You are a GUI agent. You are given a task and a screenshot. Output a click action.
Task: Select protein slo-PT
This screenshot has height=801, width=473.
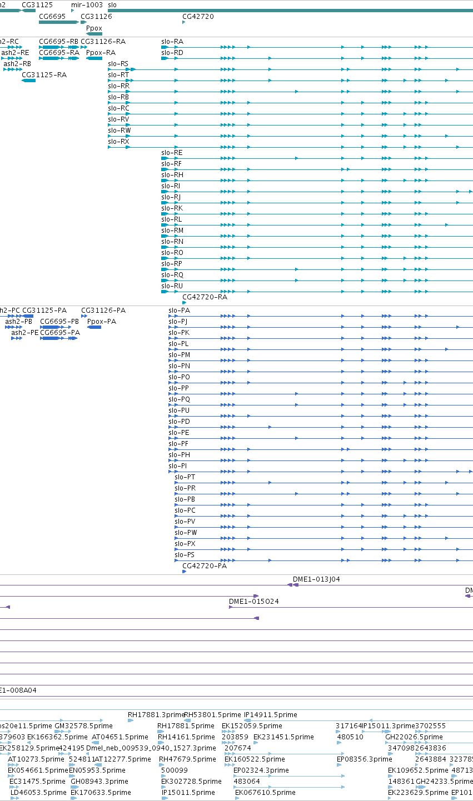[185, 477]
